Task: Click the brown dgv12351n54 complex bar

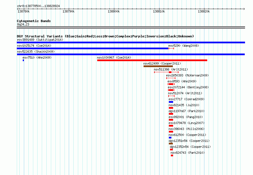Action: click(171, 144)
